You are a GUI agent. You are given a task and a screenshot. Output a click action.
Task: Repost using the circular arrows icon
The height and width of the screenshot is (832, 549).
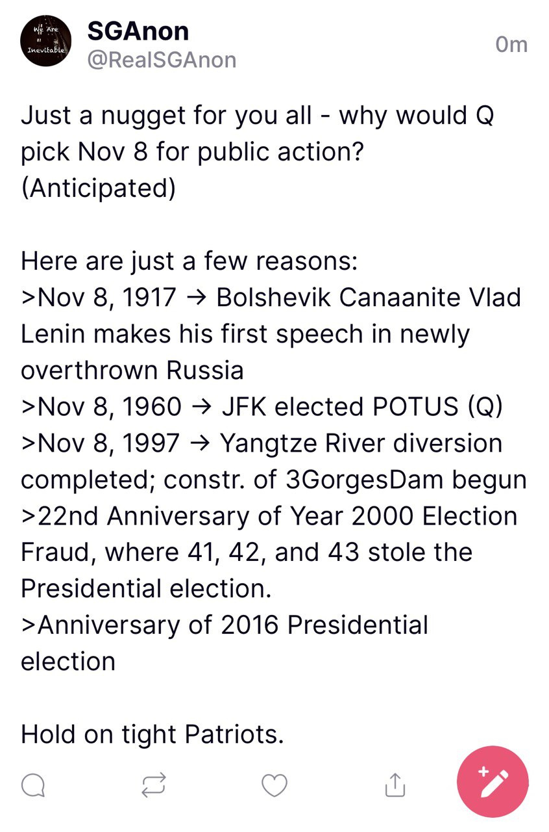click(x=154, y=785)
